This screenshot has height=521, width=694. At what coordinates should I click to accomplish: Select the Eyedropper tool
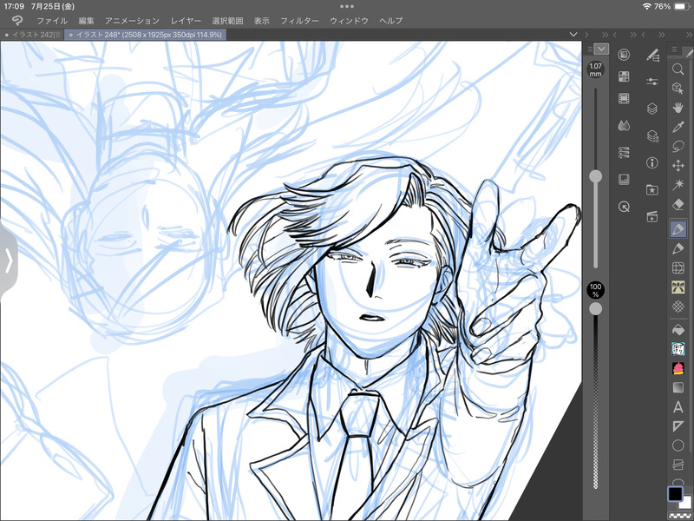click(x=678, y=127)
